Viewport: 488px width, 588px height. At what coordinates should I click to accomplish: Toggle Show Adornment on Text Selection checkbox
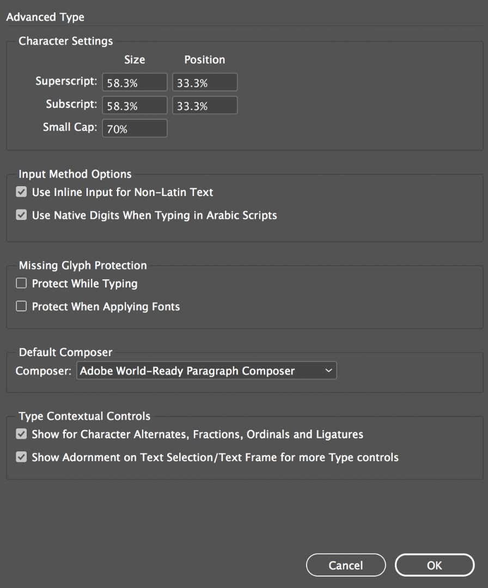(x=21, y=457)
